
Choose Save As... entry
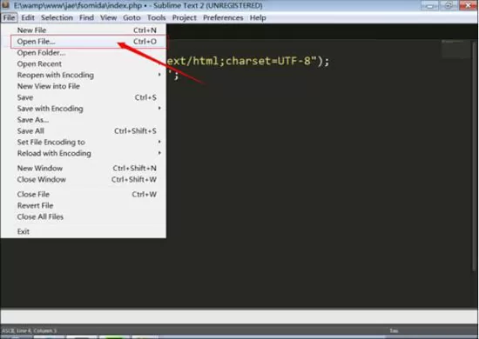tap(84, 120)
